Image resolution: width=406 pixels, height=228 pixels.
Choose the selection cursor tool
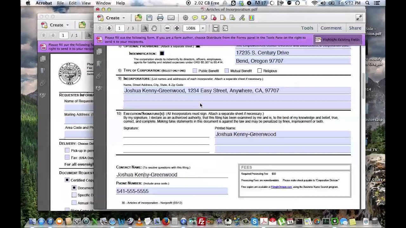click(145, 28)
